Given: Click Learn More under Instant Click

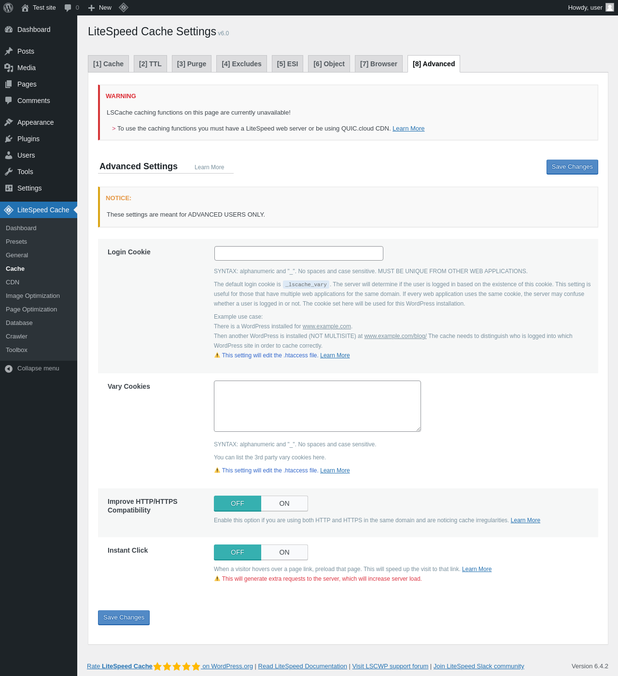Looking at the screenshot, I should (x=477, y=569).
